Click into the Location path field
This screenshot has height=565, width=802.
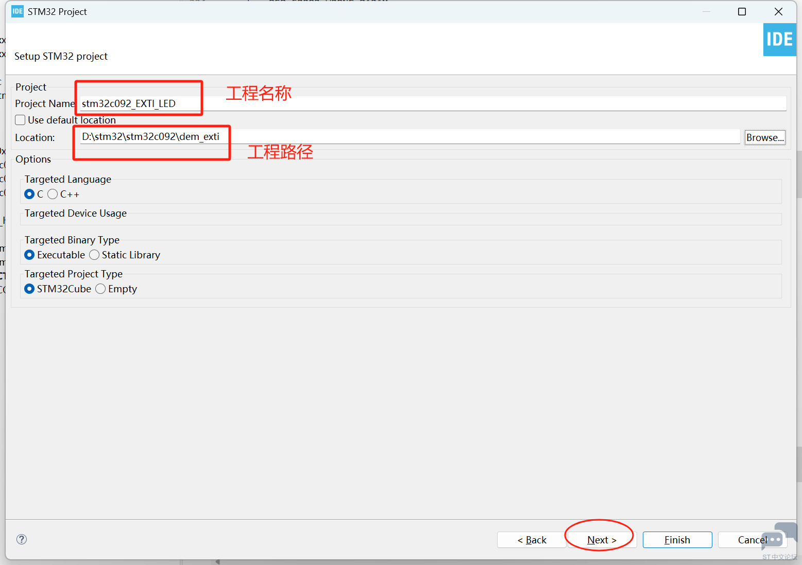pos(409,137)
